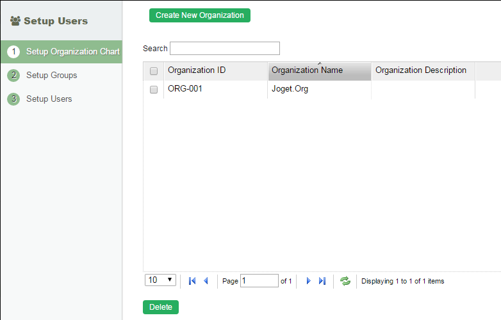The width and height of the screenshot is (501, 320).
Task: Refresh the organization list
Action: (345, 281)
